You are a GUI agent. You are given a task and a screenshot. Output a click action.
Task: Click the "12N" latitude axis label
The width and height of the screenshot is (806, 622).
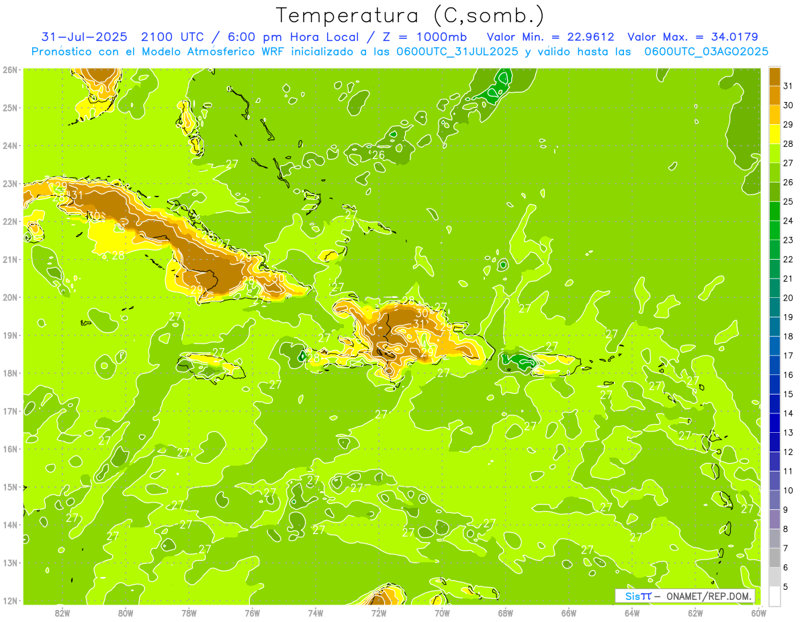tap(9, 601)
